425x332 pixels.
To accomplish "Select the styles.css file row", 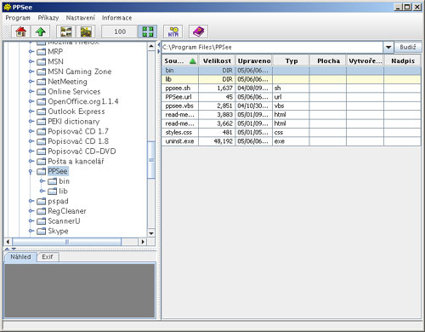I will 292,133.
